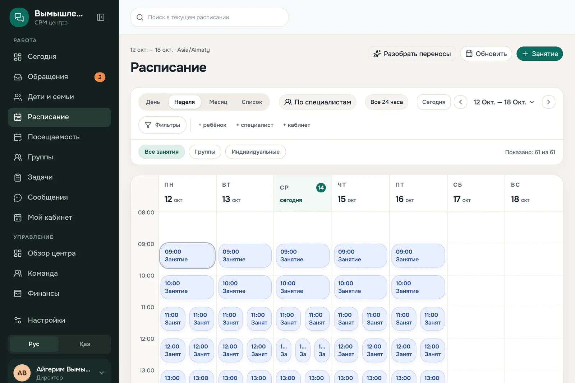Click + Занятие button
Image resolution: width=575 pixels, height=383 pixels.
(540, 54)
